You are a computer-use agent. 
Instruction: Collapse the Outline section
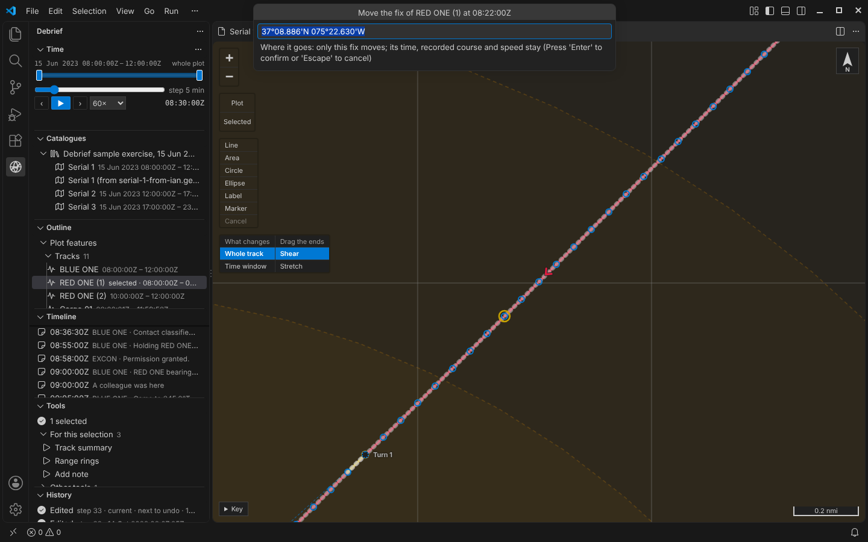(x=40, y=228)
